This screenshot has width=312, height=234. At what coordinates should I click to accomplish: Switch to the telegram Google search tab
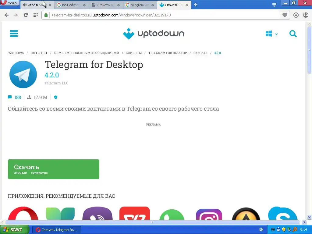[138, 5]
